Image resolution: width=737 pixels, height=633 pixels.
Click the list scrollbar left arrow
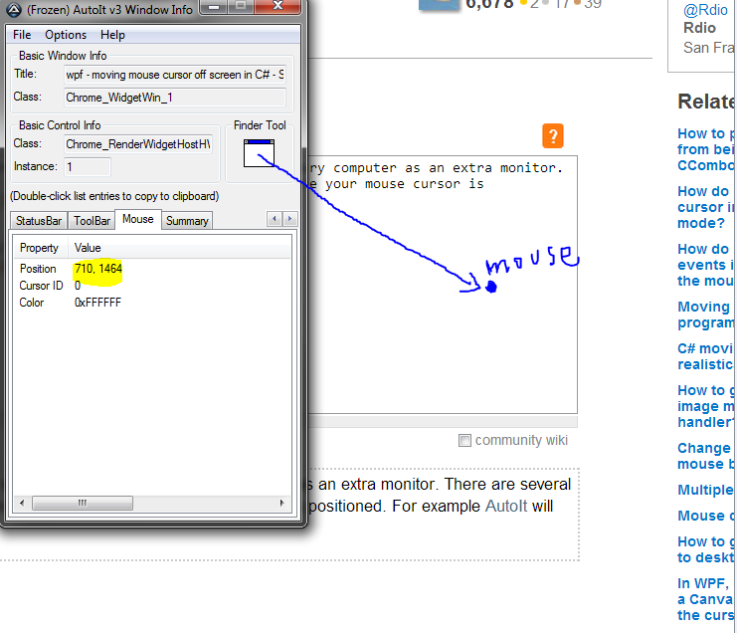22,503
